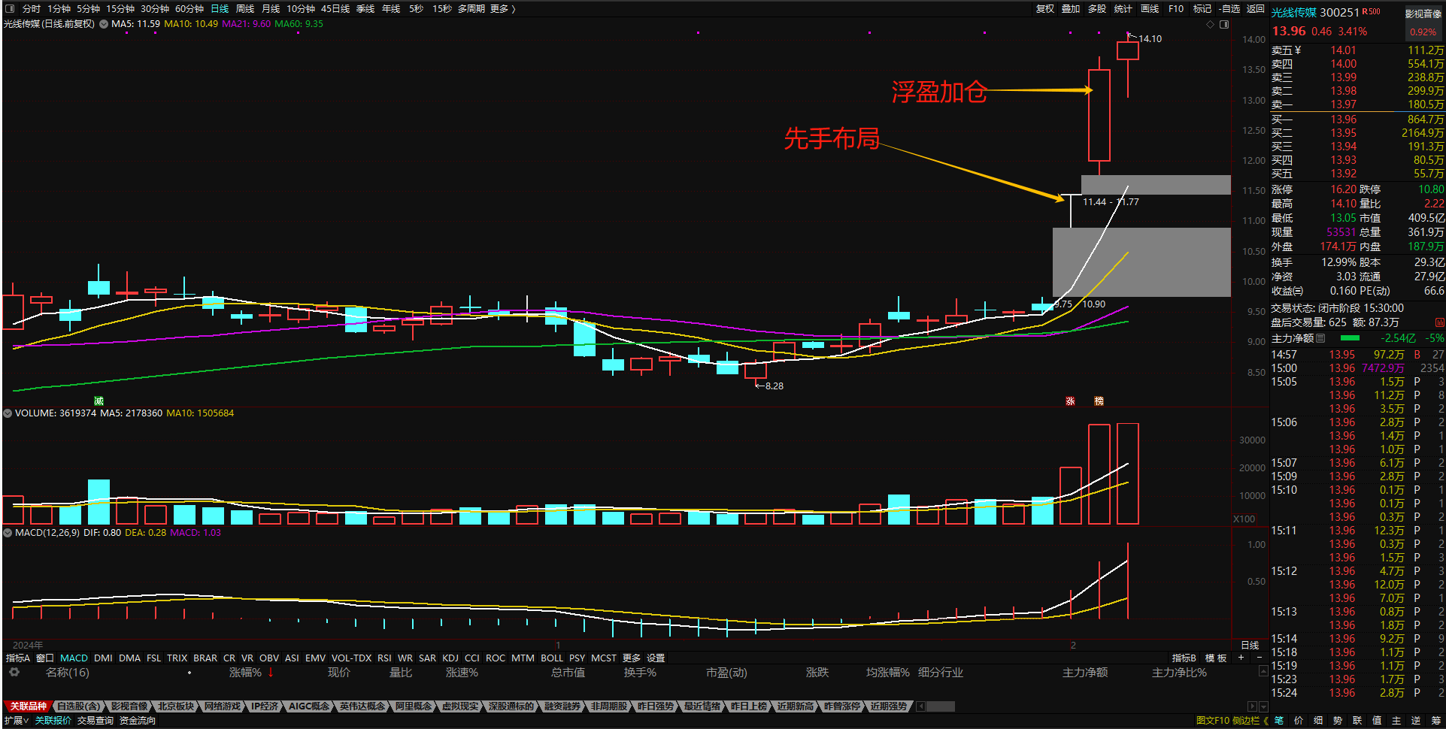Open the 统计 statistics button
The image size is (1446, 729).
[1123, 9]
